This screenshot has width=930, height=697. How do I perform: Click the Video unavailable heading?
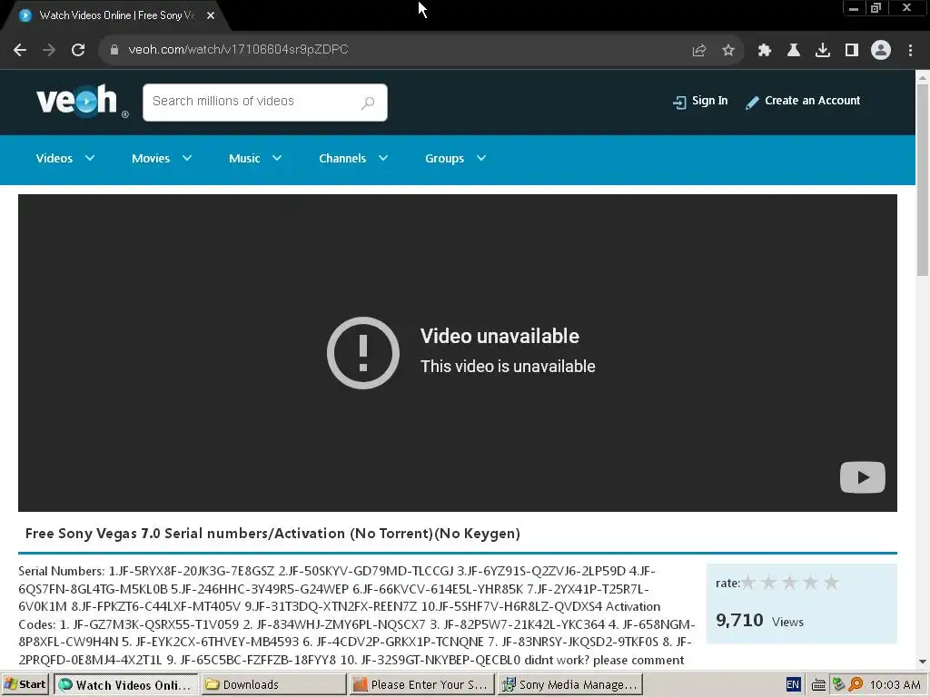[500, 336]
